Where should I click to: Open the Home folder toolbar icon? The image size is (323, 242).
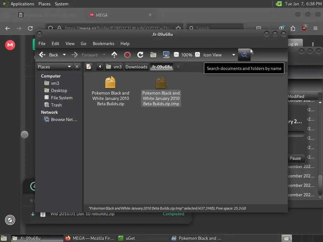[153, 55]
